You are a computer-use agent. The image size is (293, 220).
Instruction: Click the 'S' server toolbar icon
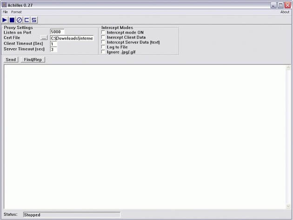(34, 20)
